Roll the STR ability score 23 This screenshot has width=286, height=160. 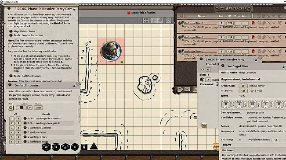pos(226,104)
